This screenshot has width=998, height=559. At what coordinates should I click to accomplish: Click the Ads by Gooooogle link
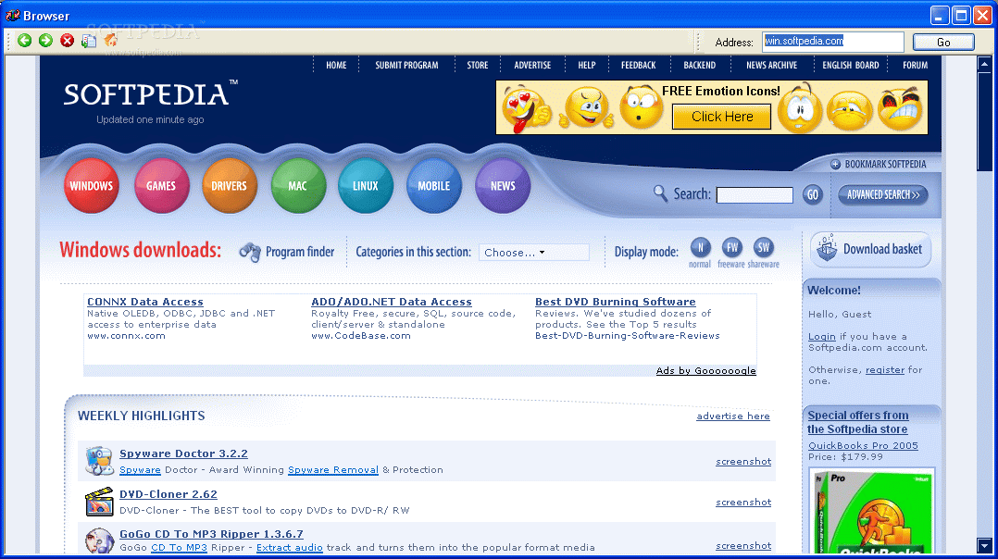[705, 371]
